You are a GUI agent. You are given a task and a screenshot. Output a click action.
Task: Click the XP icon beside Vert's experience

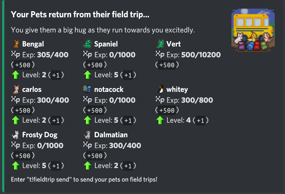point(160,54)
